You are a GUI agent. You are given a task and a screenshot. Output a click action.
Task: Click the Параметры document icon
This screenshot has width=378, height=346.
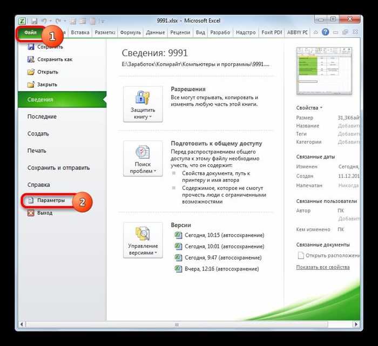pyautogui.click(x=31, y=200)
